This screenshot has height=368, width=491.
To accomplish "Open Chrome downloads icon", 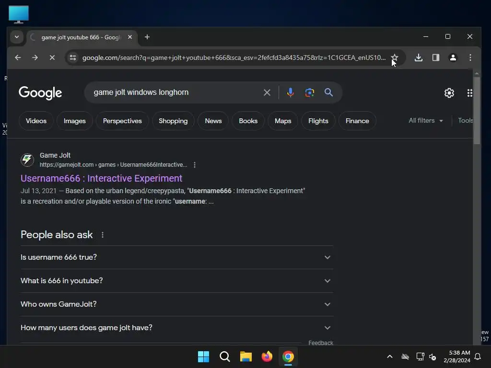I will click(x=419, y=57).
